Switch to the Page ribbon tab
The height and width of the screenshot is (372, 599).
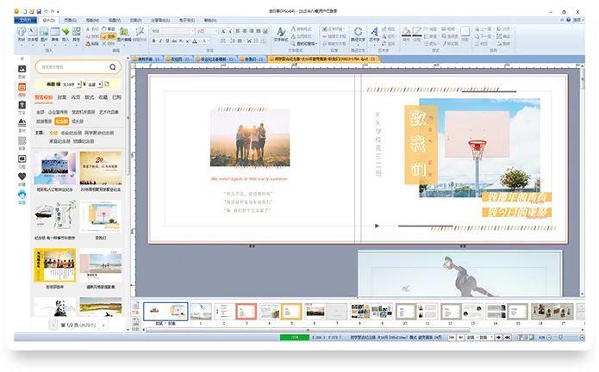point(69,18)
